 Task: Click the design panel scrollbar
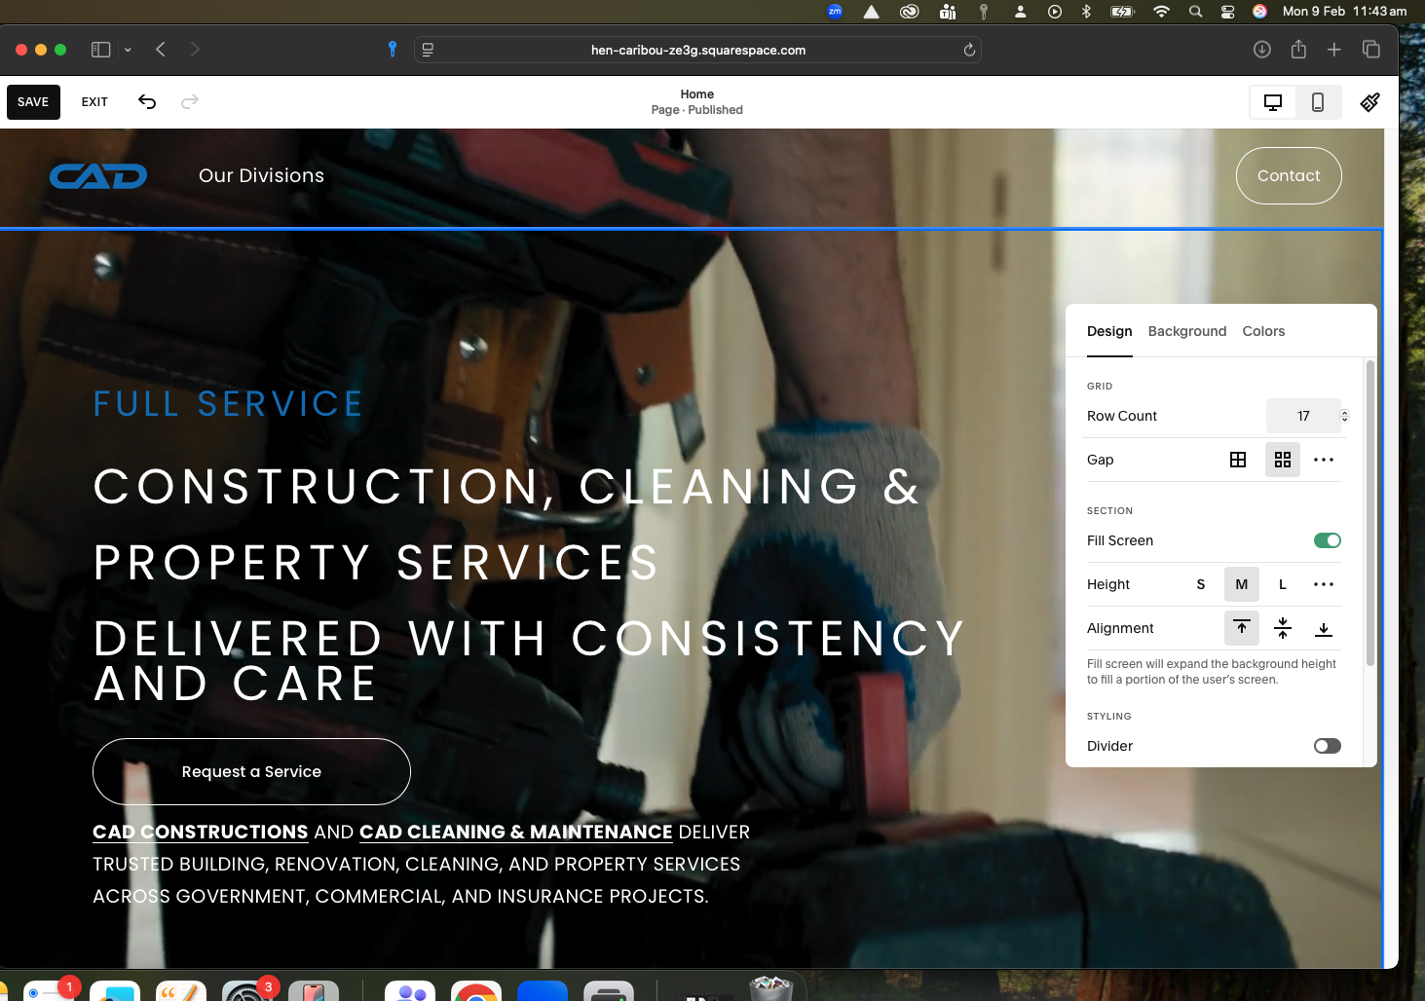[1370, 513]
